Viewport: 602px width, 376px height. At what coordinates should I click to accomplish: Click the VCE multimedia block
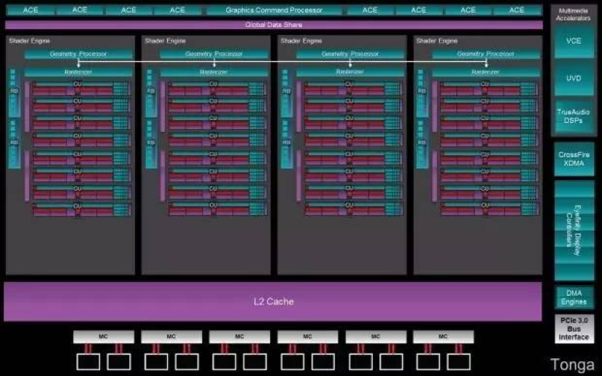click(x=574, y=41)
